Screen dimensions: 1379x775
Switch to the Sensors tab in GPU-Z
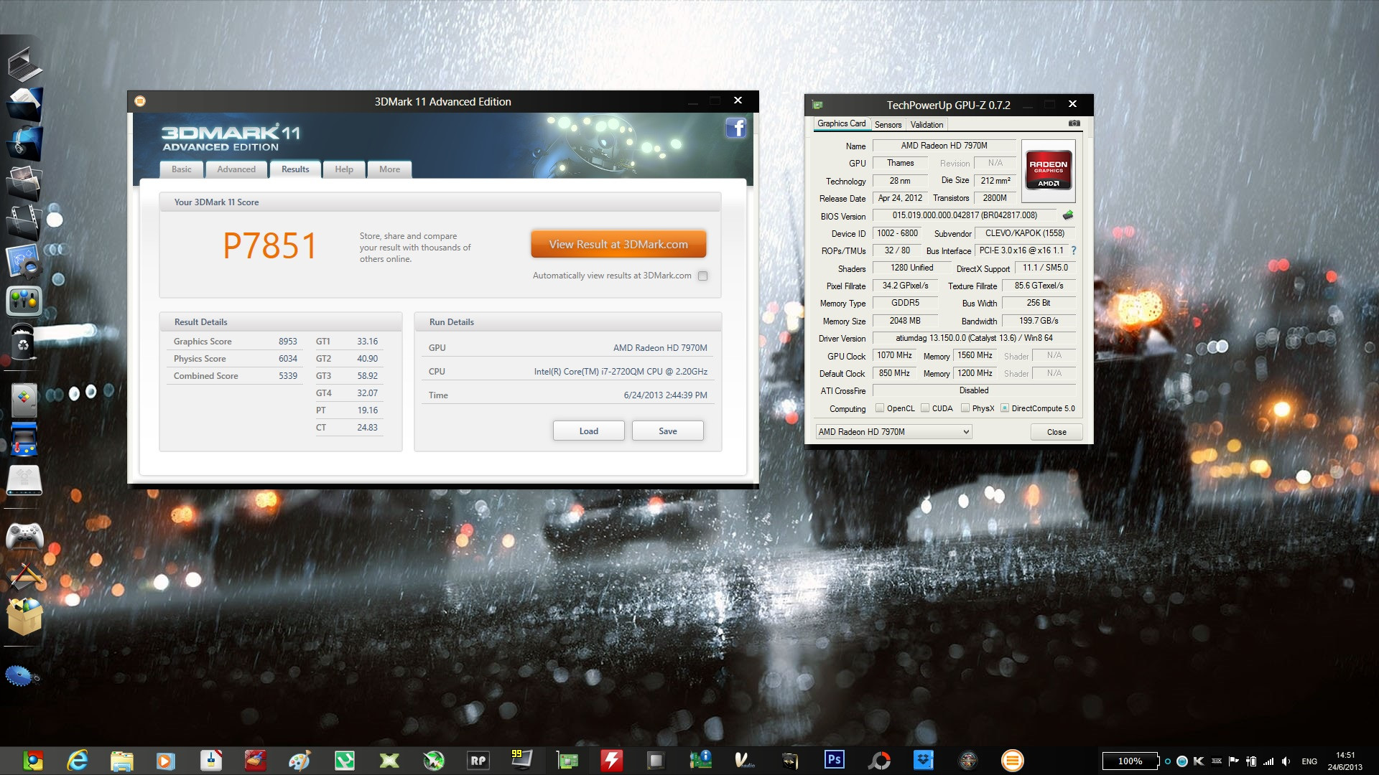pos(888,125)
